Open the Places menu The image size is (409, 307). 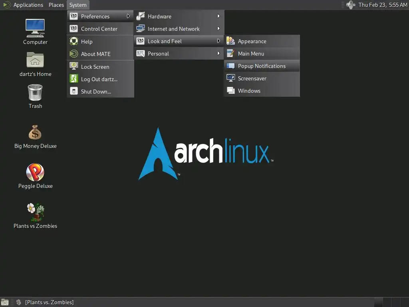tap(56, 5)
